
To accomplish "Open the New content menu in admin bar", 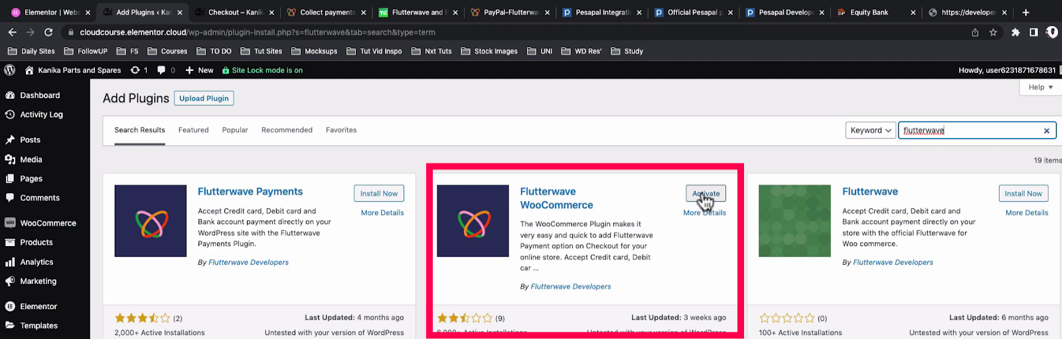I will (x=199, y=70).
